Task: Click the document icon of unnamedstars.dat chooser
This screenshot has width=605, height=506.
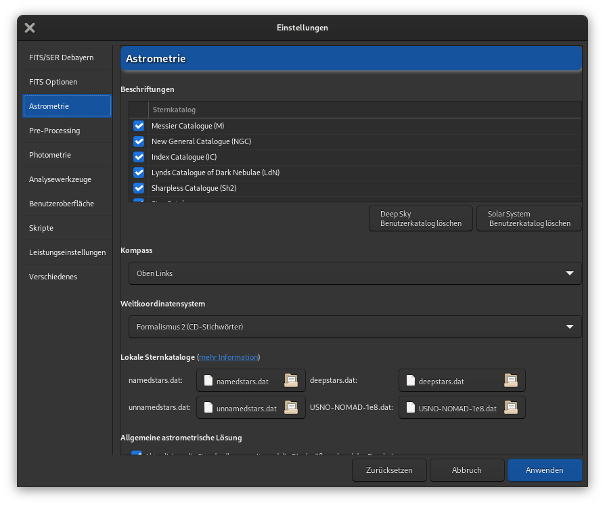Action: tap(208, 408)
